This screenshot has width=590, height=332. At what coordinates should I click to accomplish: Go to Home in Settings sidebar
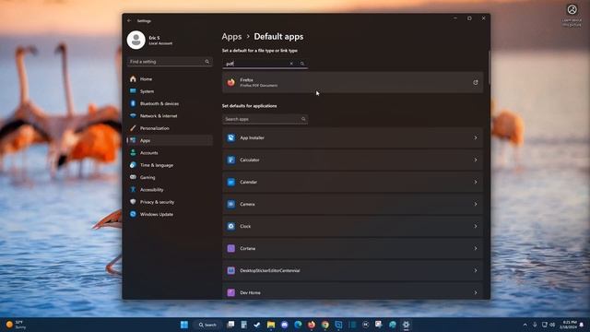point(170,79)
